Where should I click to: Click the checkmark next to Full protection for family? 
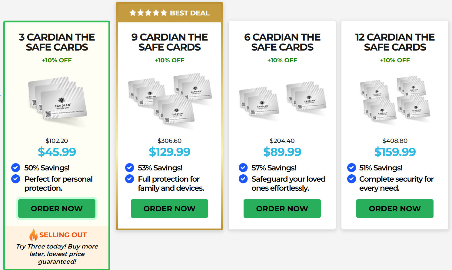[129, 179]
